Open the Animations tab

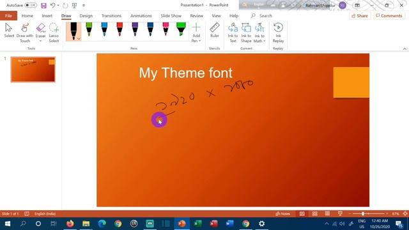141,16
